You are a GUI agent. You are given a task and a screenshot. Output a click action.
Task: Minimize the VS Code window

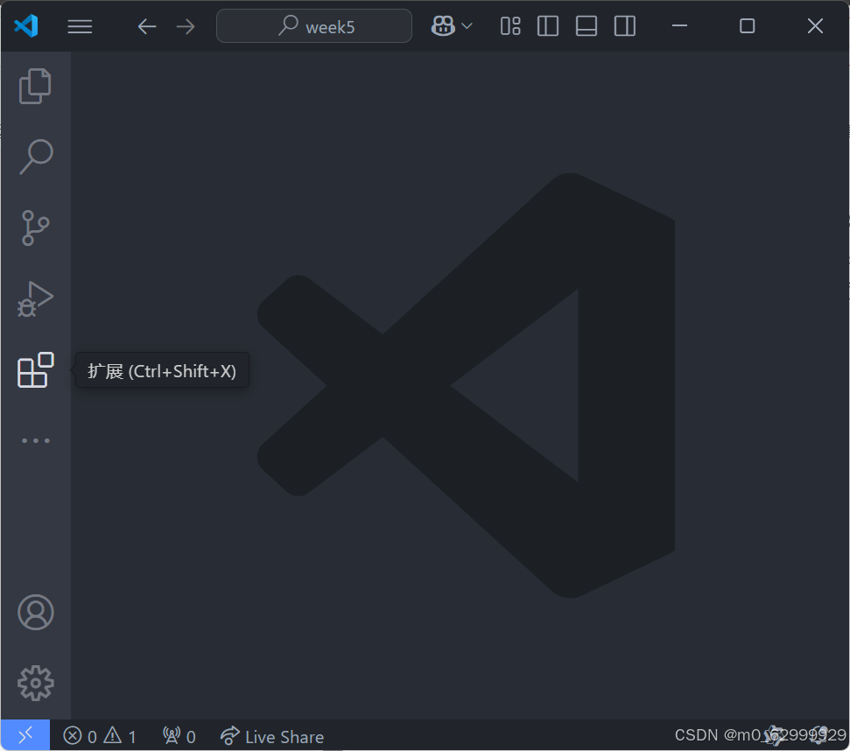pyautogui.click(x=680, y=25)
